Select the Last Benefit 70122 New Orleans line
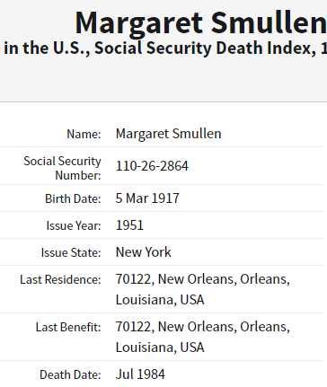This screenshot has width=327, height=387. coord(203,327)
